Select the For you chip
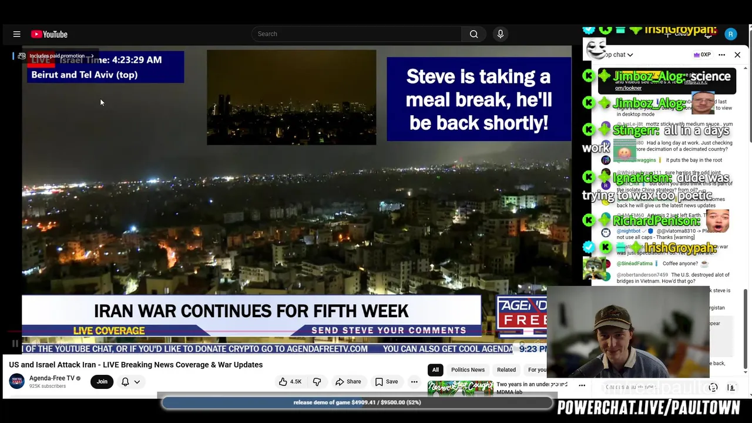The image size is (752, 423). [x=536, y=370]
